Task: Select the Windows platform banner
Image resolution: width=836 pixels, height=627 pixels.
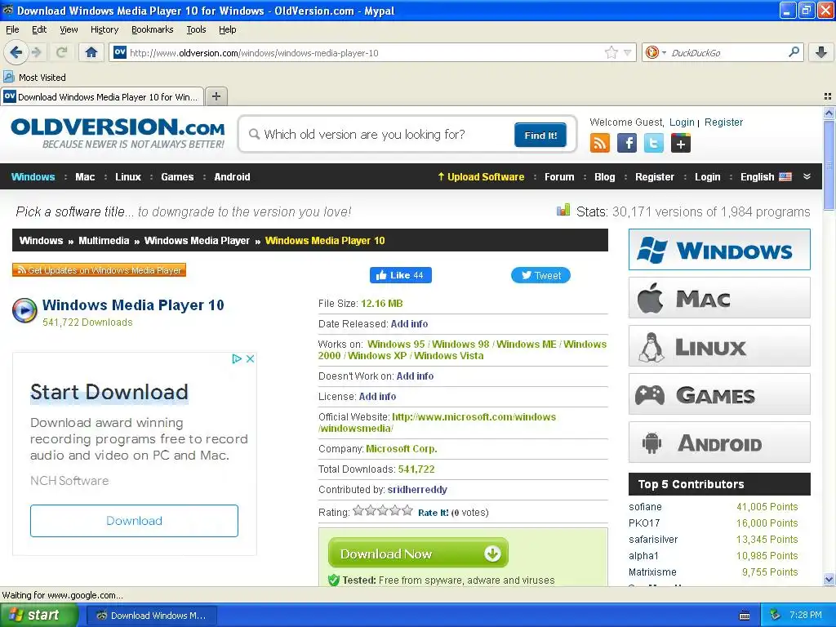Action: pos(719,250)
